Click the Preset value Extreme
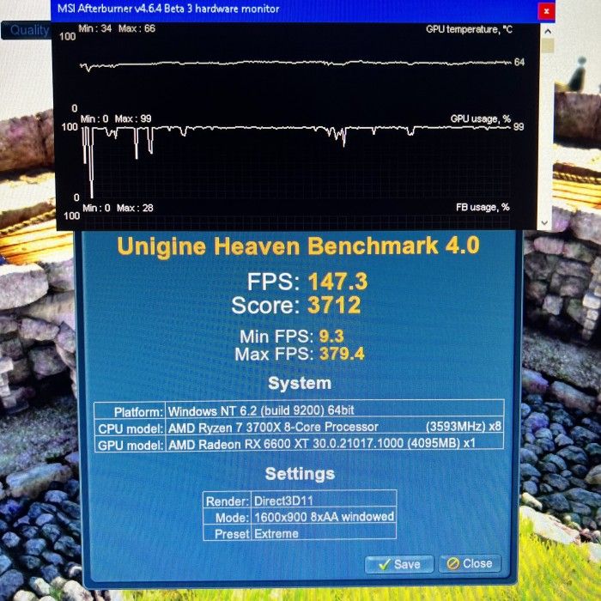This screenshot has width=601, height=601. (276, 533)
